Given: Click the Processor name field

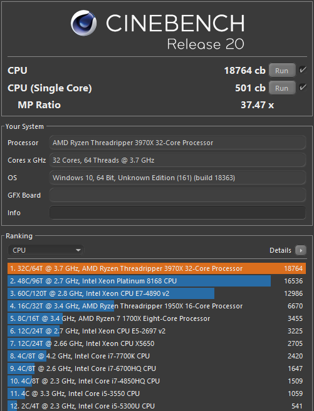Looking at the screenshot, I should (177, 143).
